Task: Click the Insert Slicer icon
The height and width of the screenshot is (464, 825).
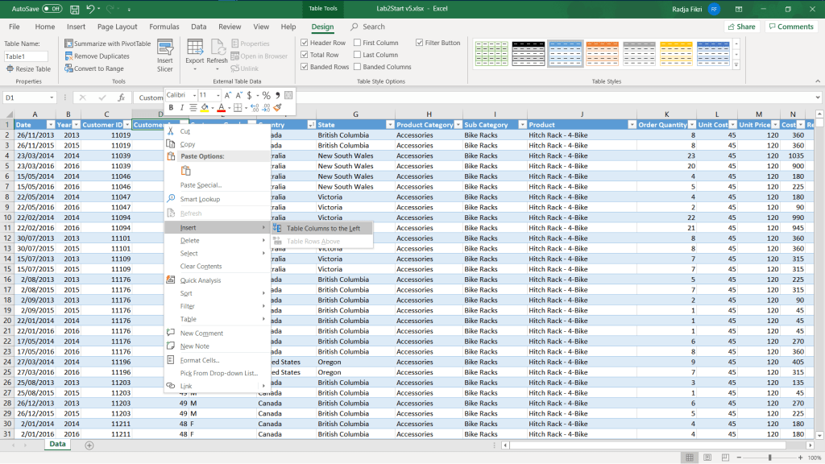Action: [164, 49]
